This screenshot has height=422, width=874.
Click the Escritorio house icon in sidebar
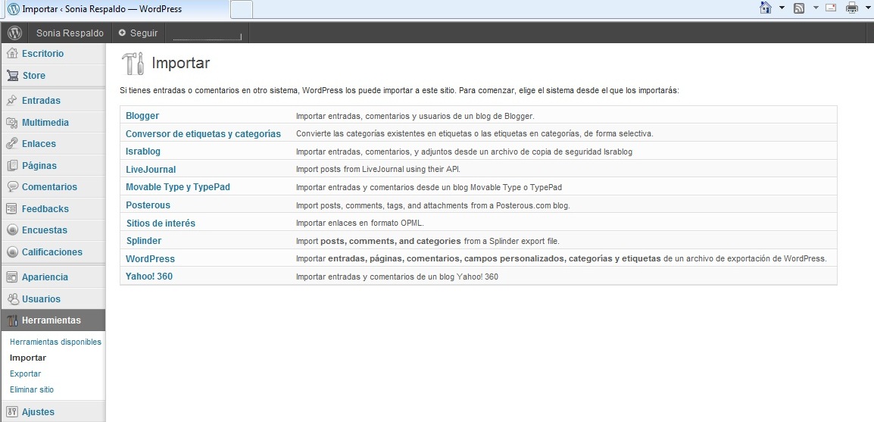(12, 54)
